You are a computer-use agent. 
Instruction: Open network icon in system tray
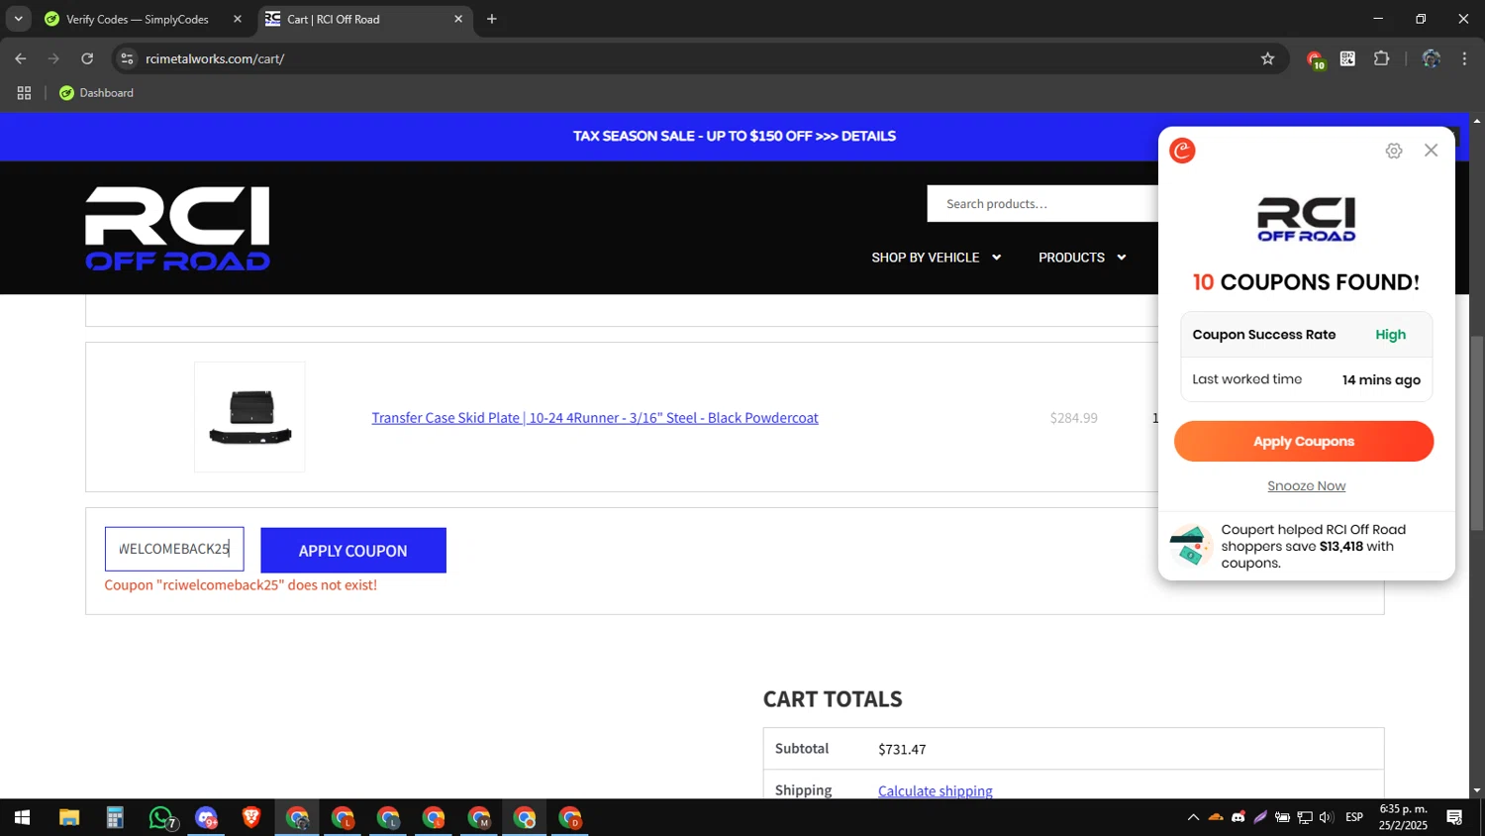[x=1305, y=817]
